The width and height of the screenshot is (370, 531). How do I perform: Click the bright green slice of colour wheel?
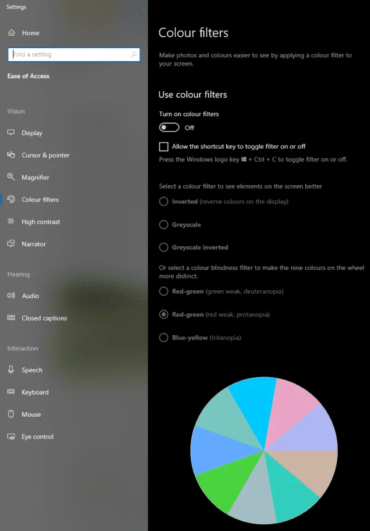[230, 481]
